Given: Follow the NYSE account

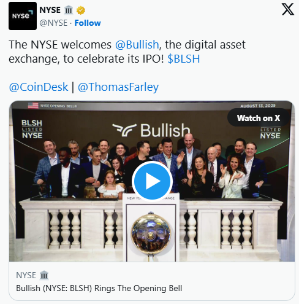Looking at the screenshot, I should pos(88,23).
